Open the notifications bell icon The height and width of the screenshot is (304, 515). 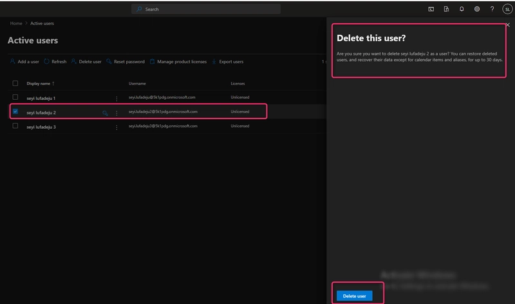[x=462, y=9]
